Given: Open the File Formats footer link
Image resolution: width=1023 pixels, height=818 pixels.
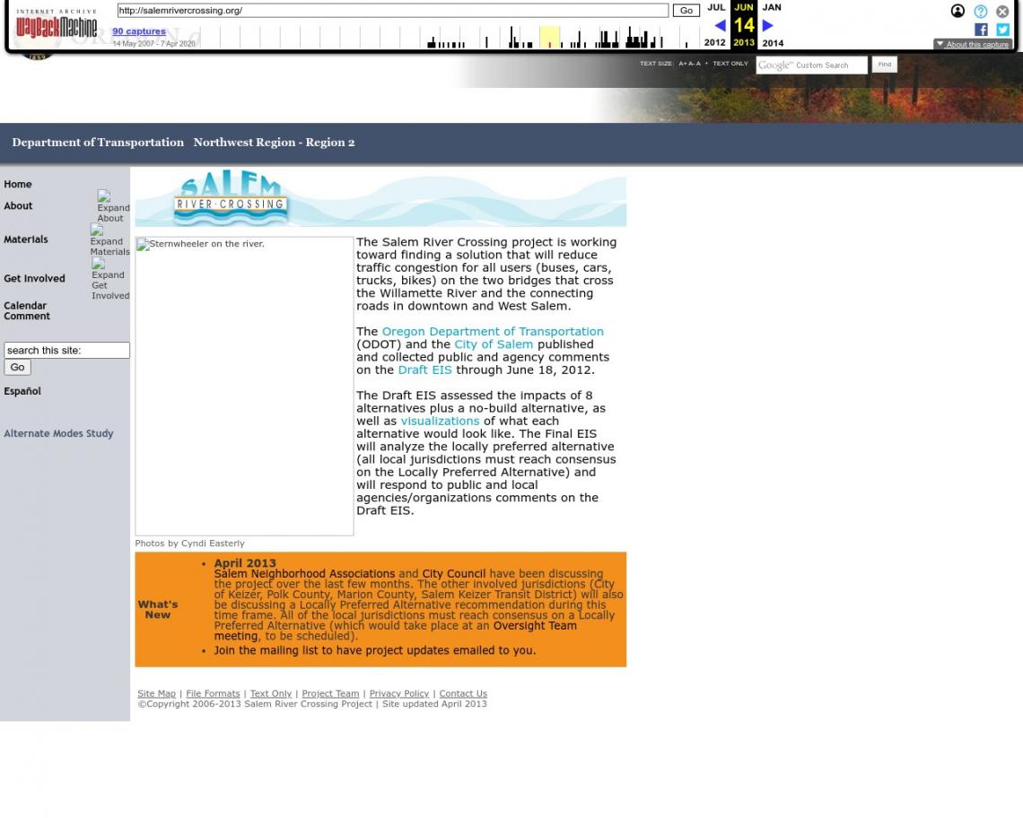Looking at the screenshot, I should (213, 694).
